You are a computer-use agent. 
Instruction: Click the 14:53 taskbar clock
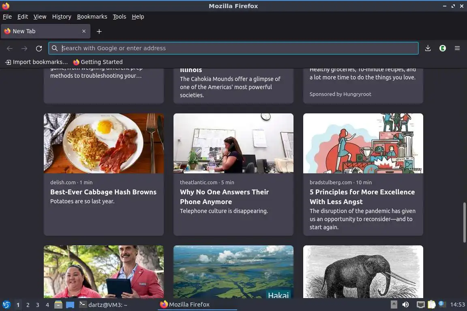[x=457, y=305]
